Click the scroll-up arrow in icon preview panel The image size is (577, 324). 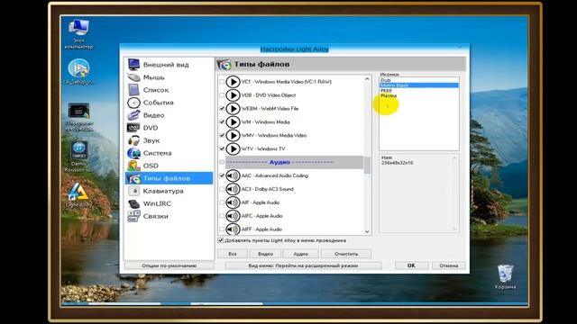(454, 158)
